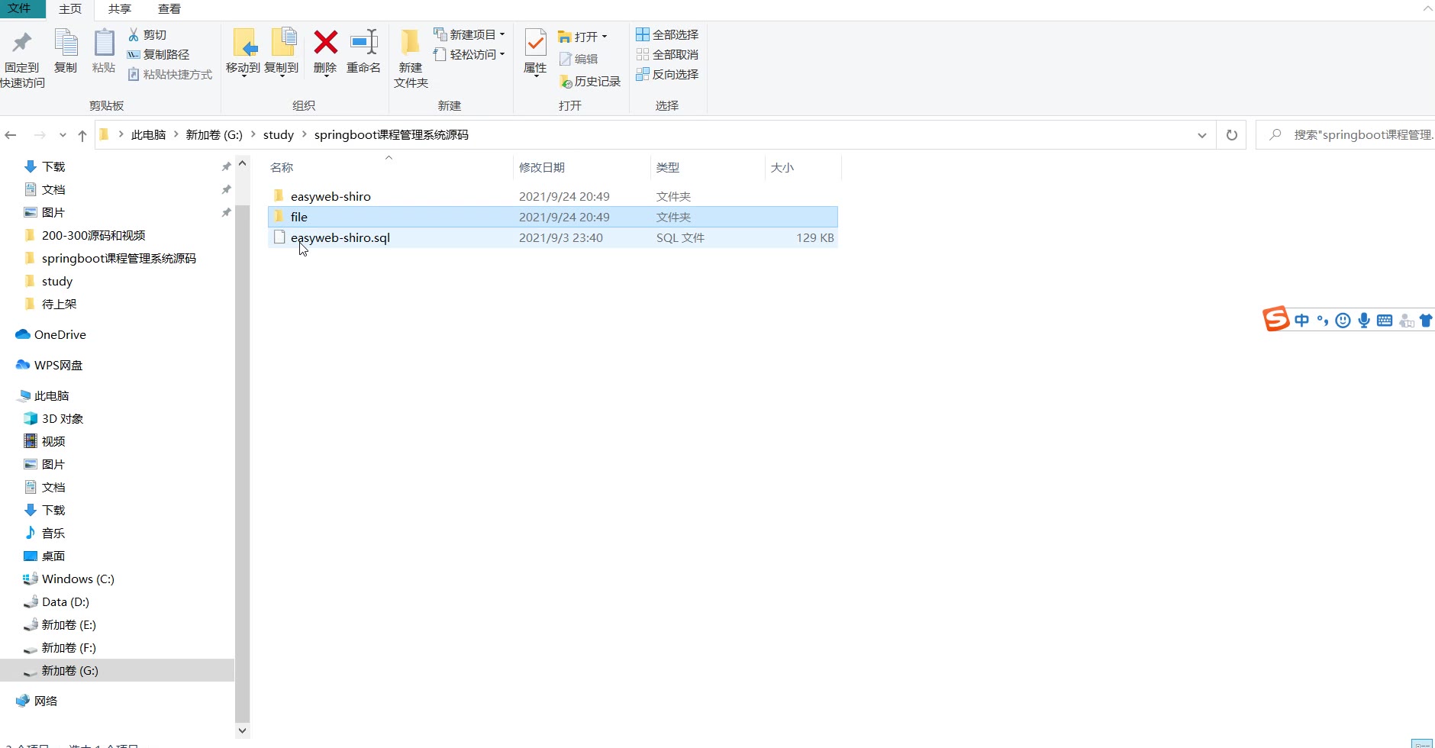Refresh the current folder view
Viewport: 1435px width, 748px height.
(x=1231, y=135)
